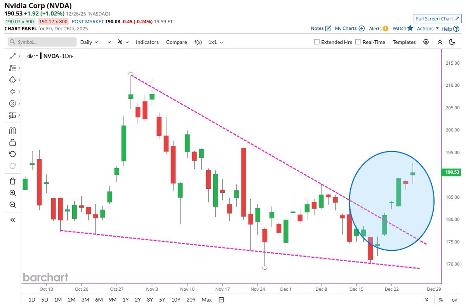The width and height of the screenshot is (466, 307).
Task: Click the 190.53 current price label
Action: (x=452, y=172)
